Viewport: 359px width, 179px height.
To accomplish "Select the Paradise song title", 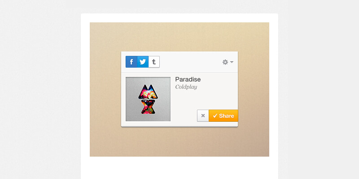I will [188, 80].
